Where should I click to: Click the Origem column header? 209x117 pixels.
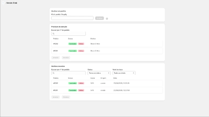(x=103, y=78)
